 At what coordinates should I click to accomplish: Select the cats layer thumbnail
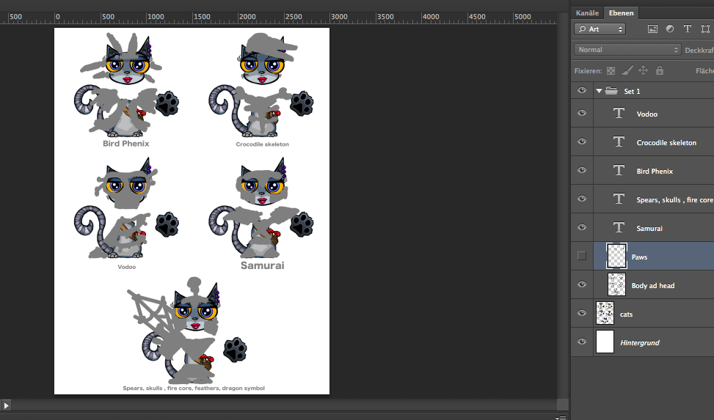click(x=605, y=313)
